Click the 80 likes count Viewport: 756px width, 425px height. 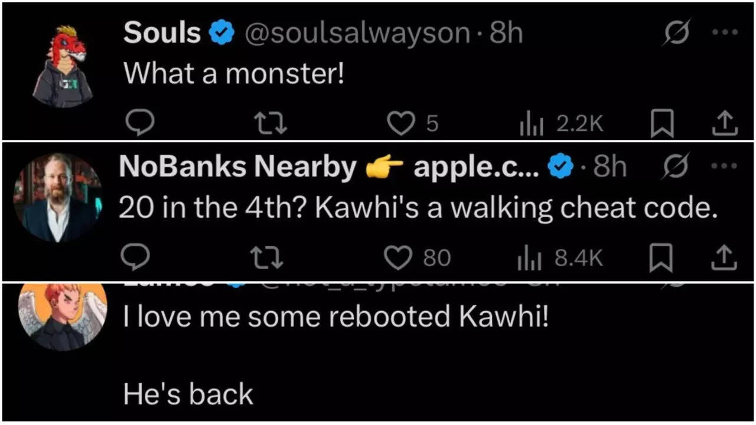(x=438, y=257)
